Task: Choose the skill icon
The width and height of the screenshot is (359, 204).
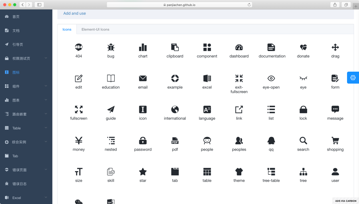Action: click(x=111, y=171)
